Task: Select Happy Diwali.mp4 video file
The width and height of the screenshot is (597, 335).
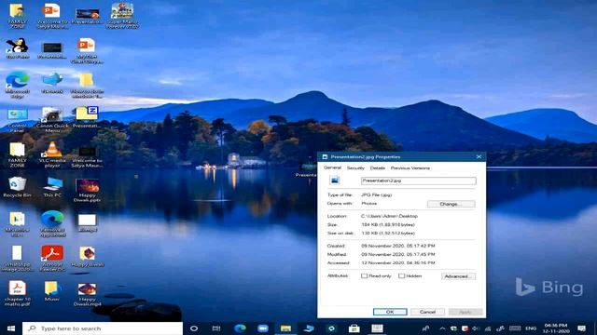Action: click(x=87, y=294)
